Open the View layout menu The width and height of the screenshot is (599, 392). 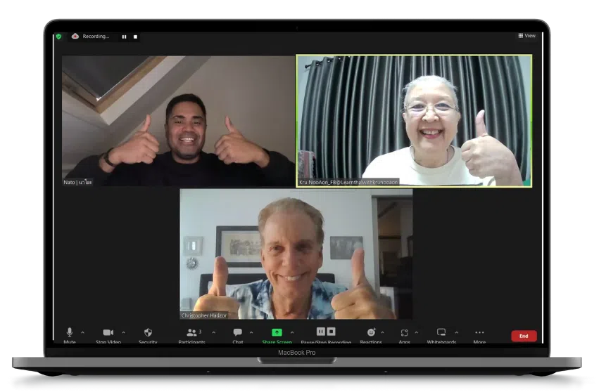(x=527, y=36)
